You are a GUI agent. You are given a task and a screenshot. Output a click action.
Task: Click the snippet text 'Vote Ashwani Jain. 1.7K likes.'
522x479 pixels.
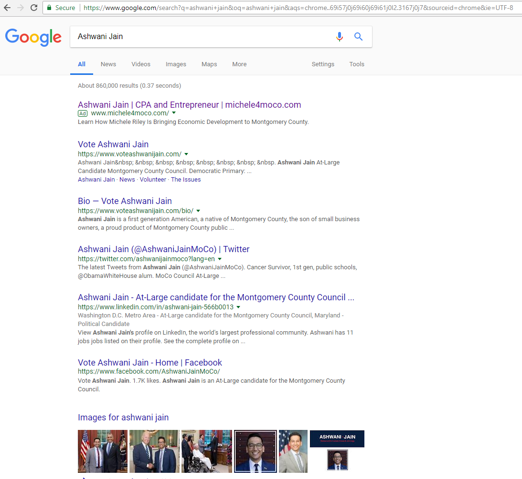point(119,381)
